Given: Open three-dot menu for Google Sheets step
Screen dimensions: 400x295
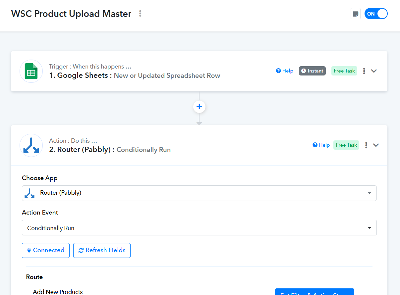Looking at the screenshot, I should coord(364,71).
